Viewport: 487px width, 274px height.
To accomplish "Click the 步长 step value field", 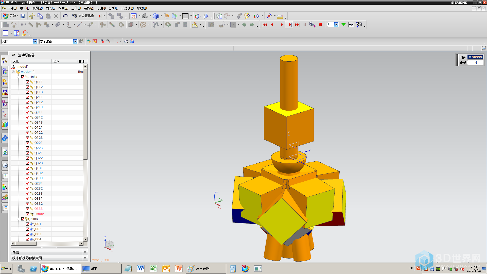I will click(475, 63).
